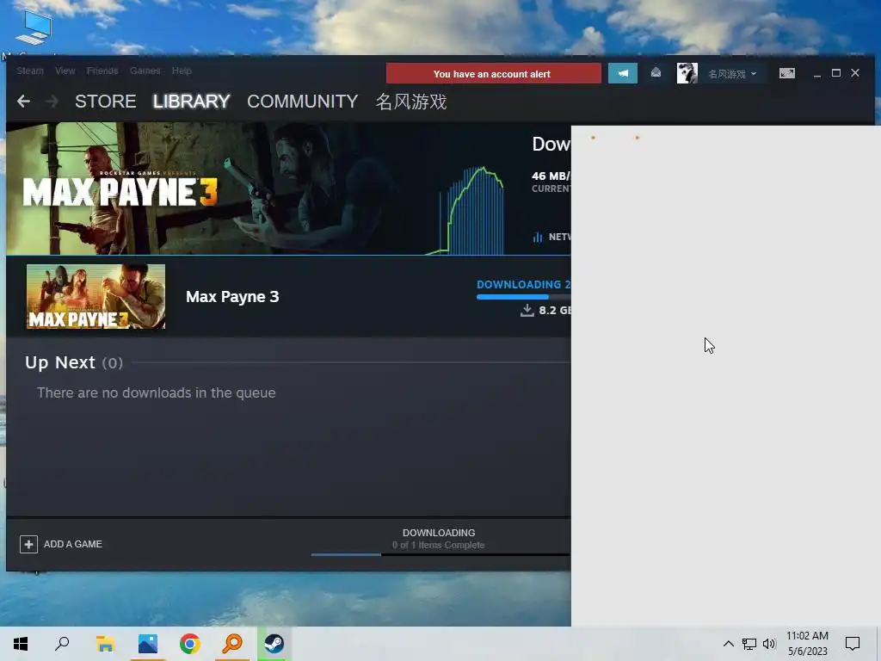The height and width of the screenshot is (661, 881).
Task: Open the Games menu
Action: point(145,71)
